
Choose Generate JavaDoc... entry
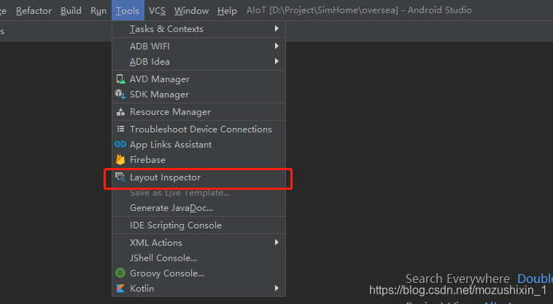pos(198,208)
